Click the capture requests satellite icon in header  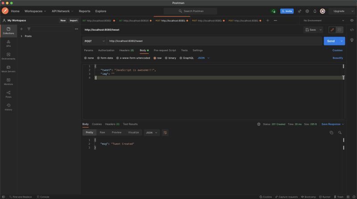click(x=299, y=11)
